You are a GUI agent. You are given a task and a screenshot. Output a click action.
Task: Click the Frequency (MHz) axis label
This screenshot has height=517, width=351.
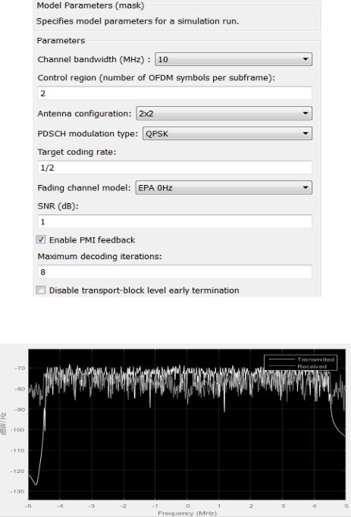pyautogui.click(x=187, y=513)
